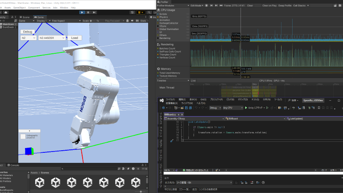Image resolution: width=343 pixels, height=193 pixels.
Task: Toggle Clear on Play option
Action: (270, 6)
